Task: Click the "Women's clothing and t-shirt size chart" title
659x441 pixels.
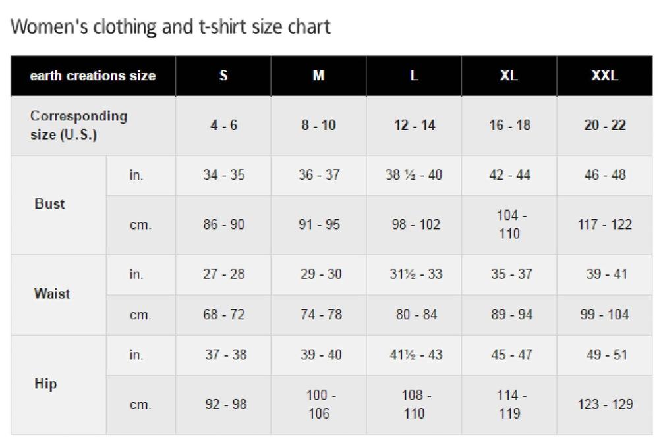Action: 171,27
